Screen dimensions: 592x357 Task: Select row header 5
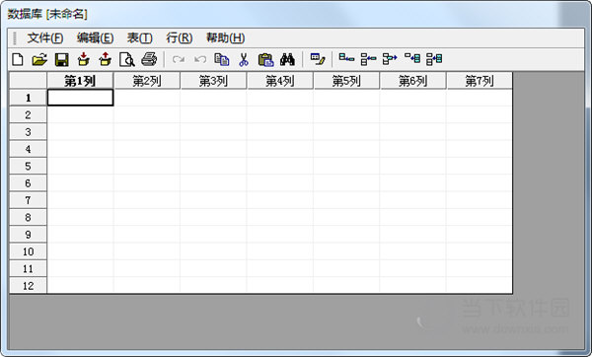(x=28, y=166)
